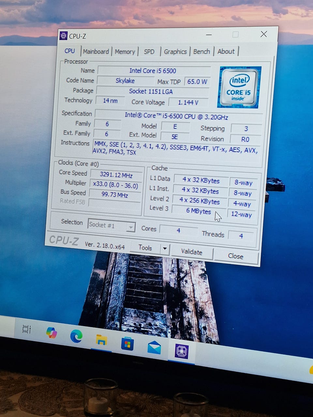Click the Specification field i5-6500 CPU @ 3.20GHz
The height and width of the screenshot is (417, 313).
click(178, 116)
